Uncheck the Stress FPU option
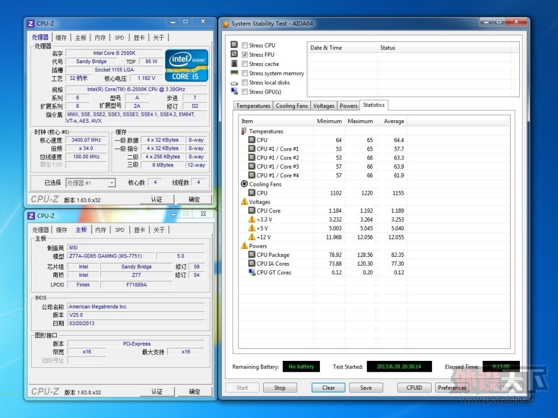This screenshot has width=558, height=418. coord(245,54)
